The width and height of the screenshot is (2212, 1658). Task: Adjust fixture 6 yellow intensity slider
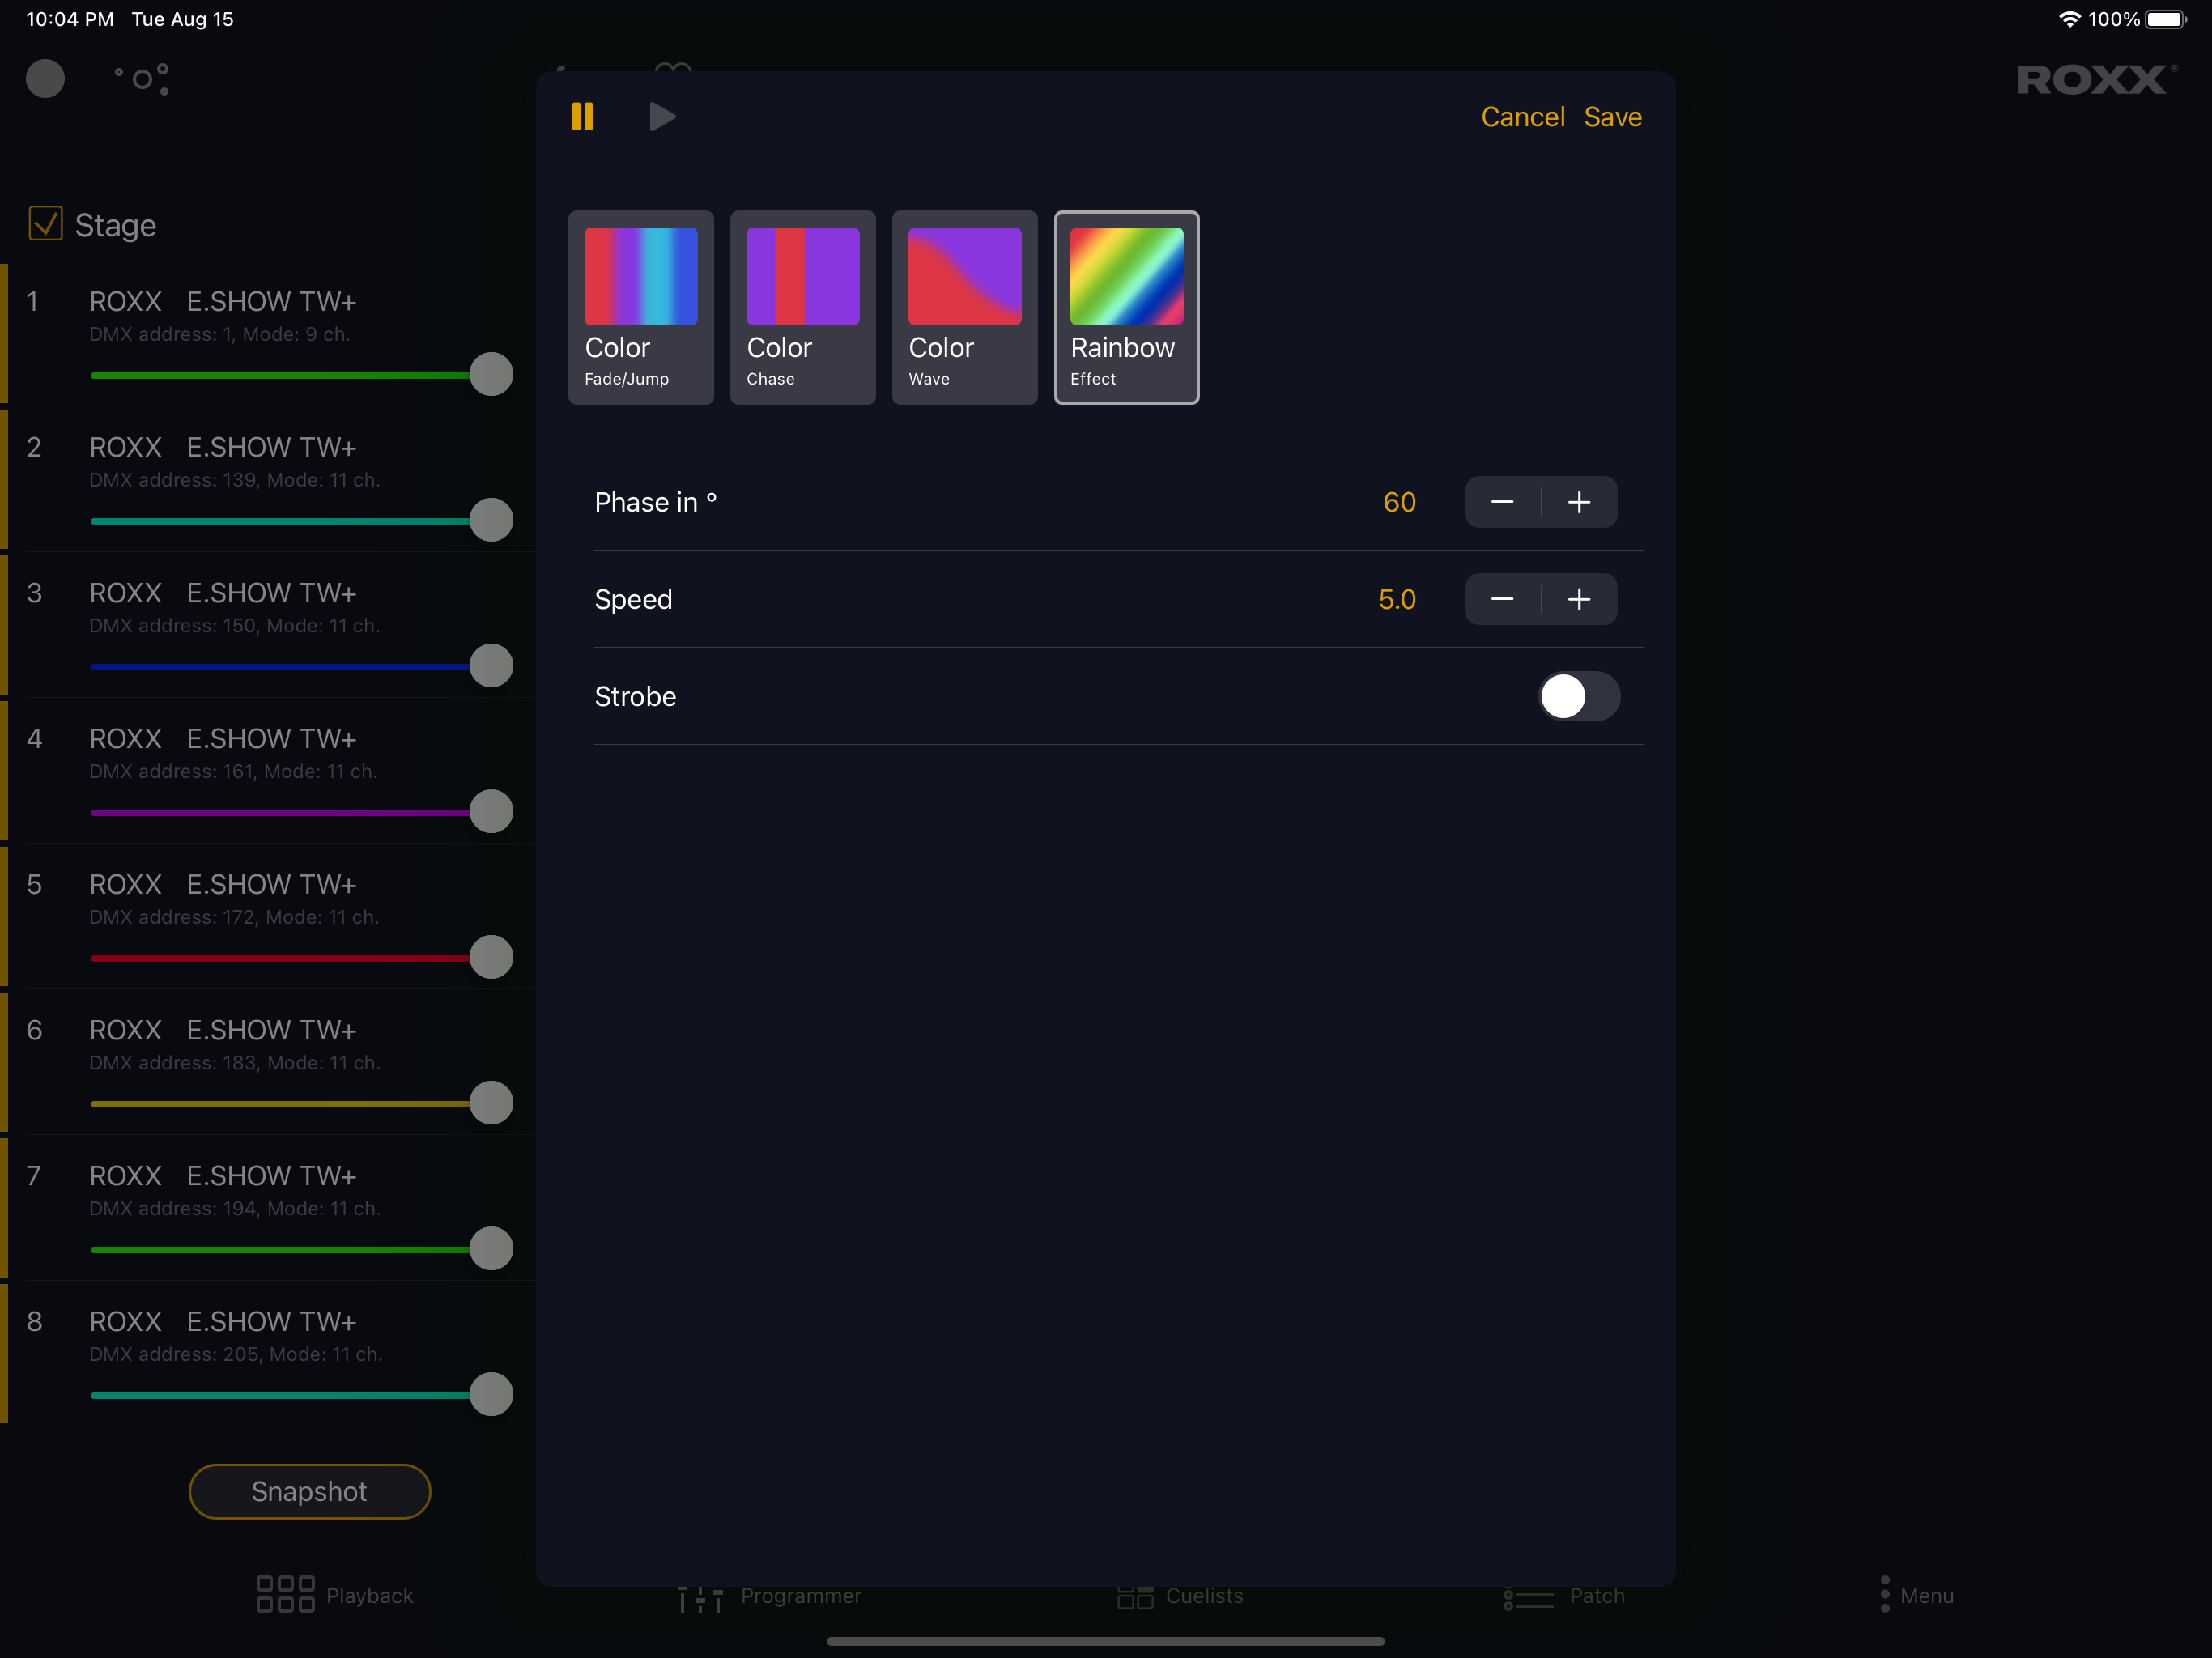pos(301,1103)
